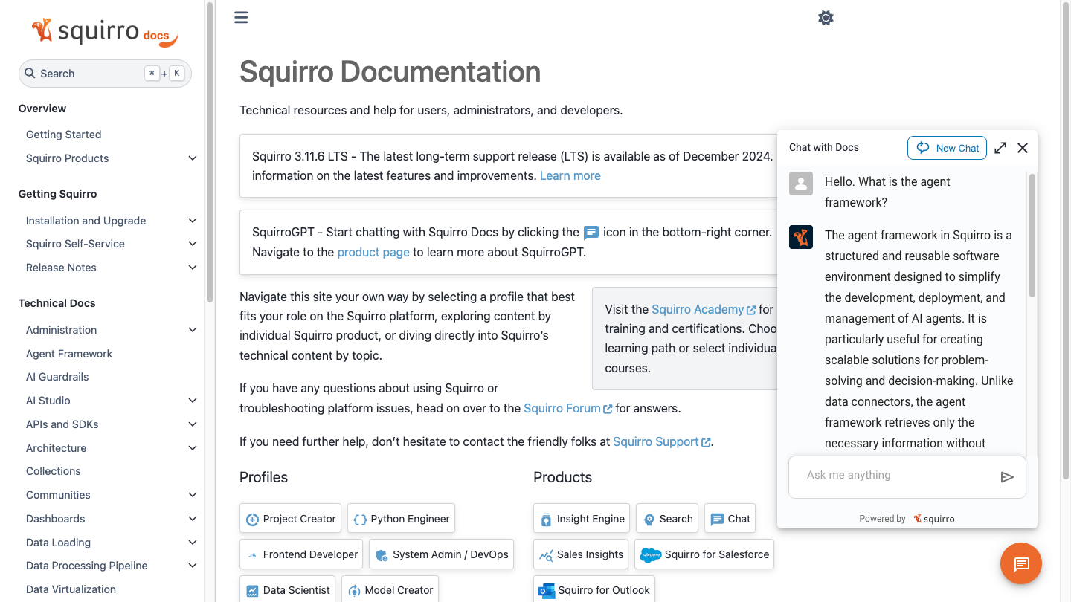1071x602 pixels.
Task: Expand Data Loading chevron
Action: [x=193, y=543]
